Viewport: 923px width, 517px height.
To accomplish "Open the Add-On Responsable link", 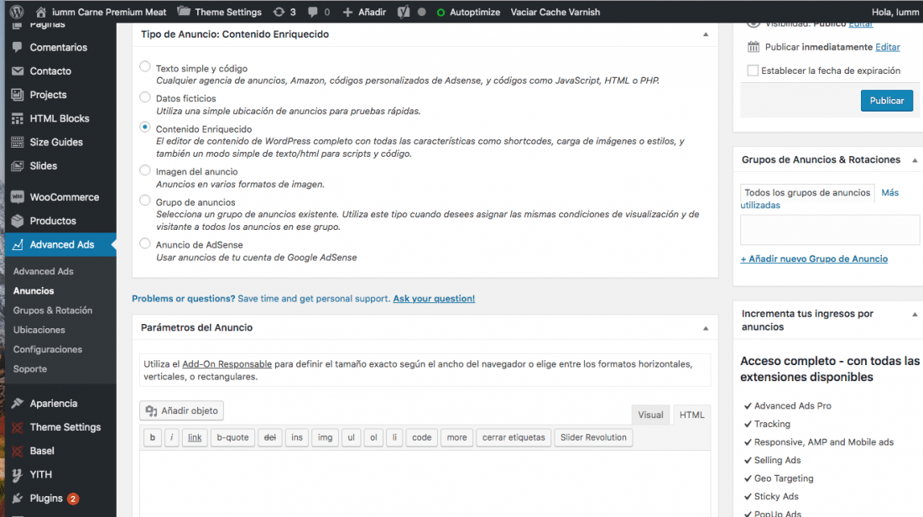I will point(227,364).
